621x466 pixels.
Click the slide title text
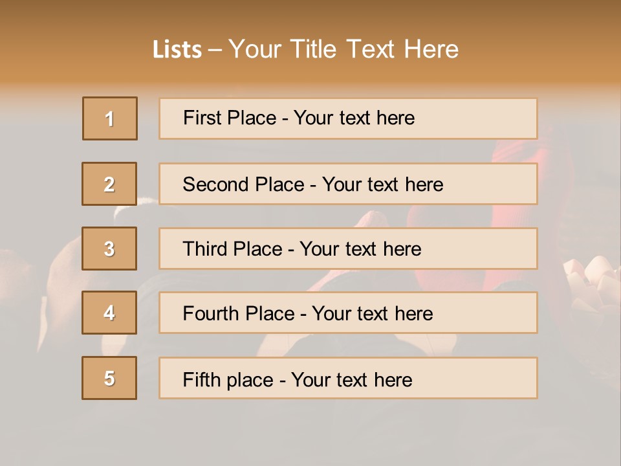click(x=305, y=49)
